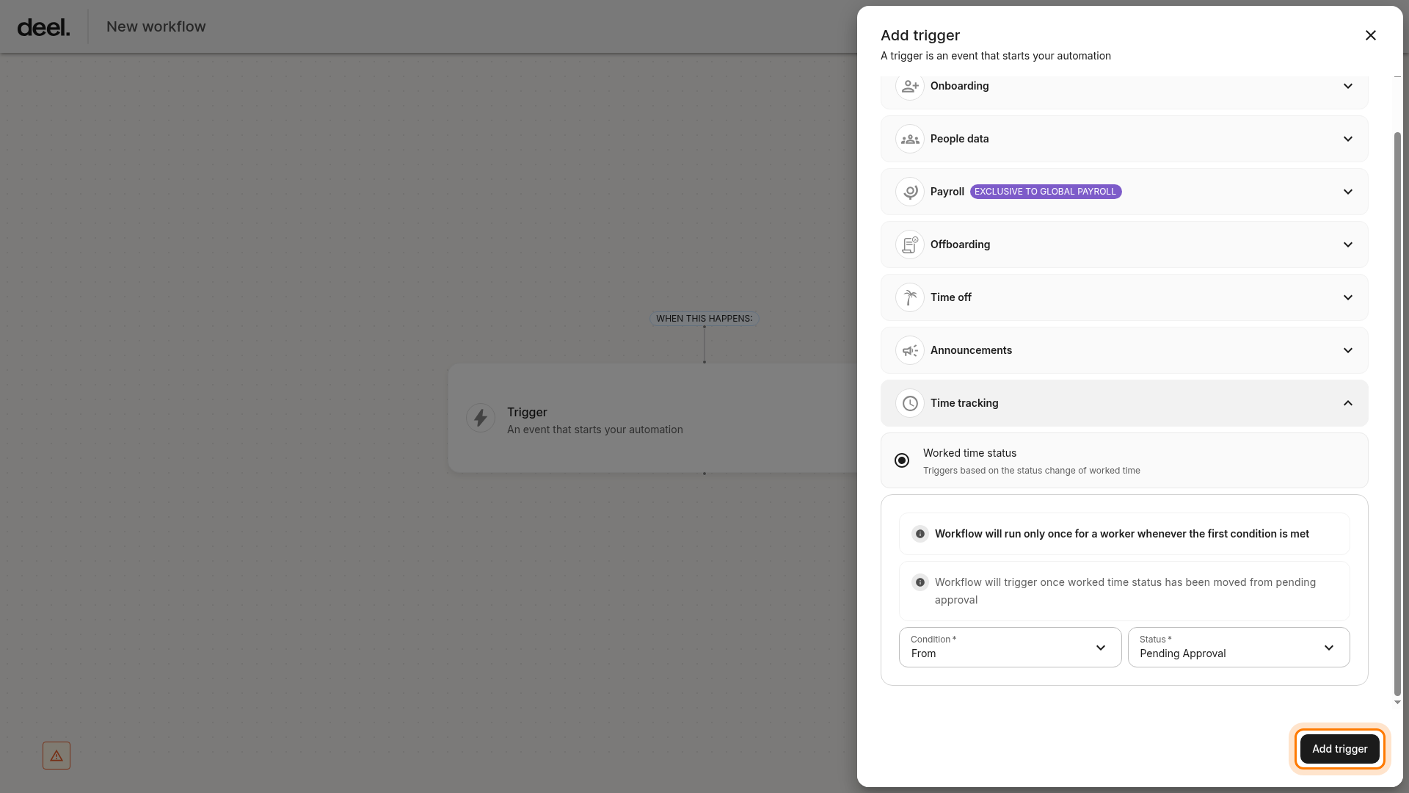The width and height of the screenshot is (1409, 793).
Task: Click the Exclusive to Global Payroll badge
Action: [1046, 192]
